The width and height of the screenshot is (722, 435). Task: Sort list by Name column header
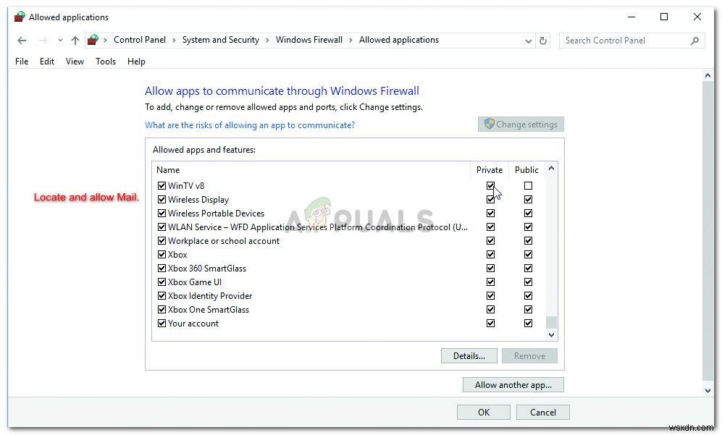(x=168, y=170)
